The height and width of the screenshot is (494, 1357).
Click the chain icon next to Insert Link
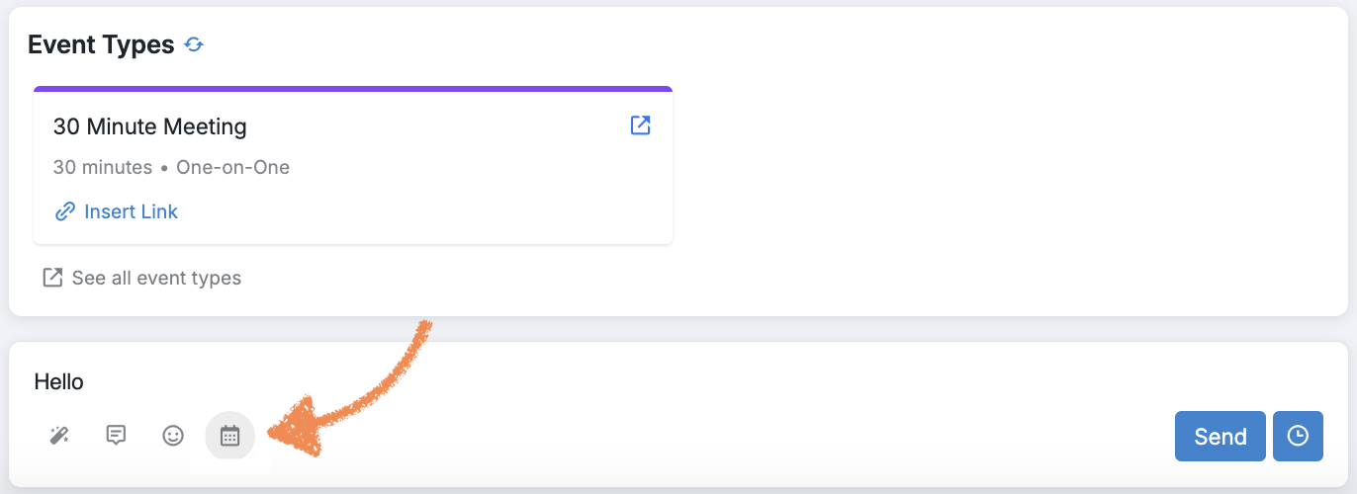pyautogui.click(x=65, y=211)
